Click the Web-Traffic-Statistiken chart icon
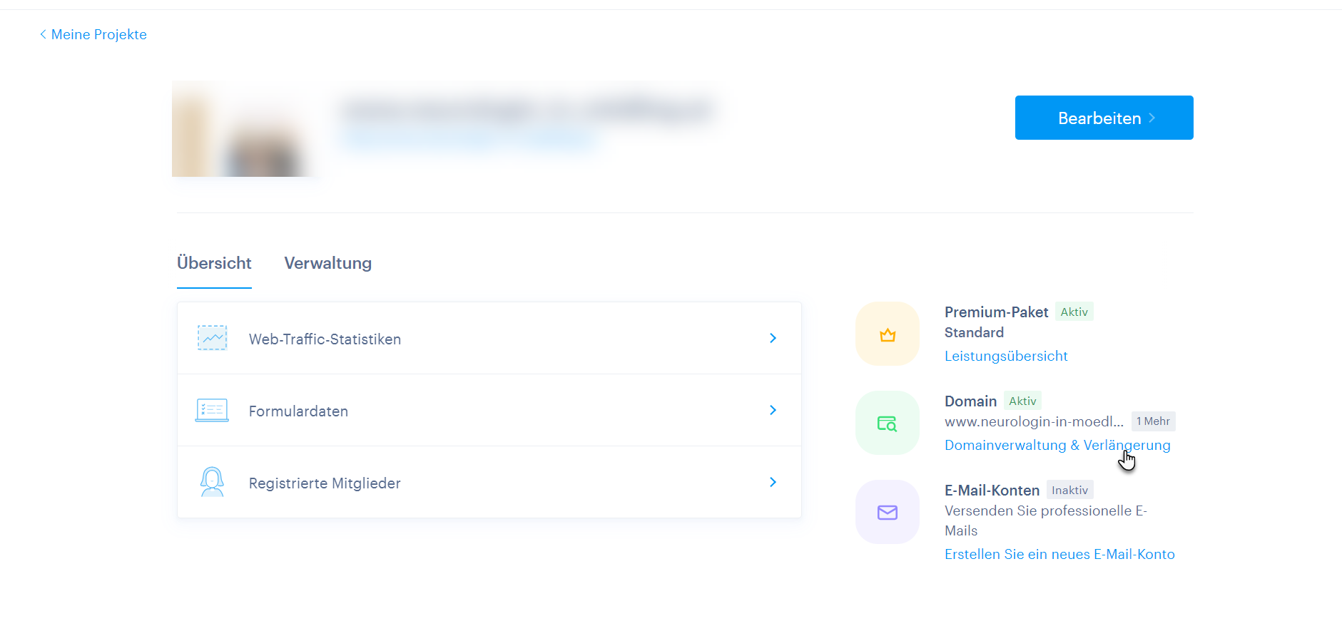This screenshot has height=626, width=1342. tap(212, 338)
